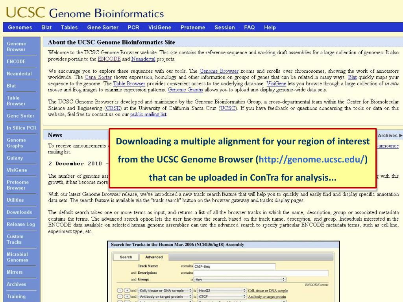The width and height of the screenshot is (403, 302).
Task: Open Genomes in the top navigation bar
Action: tap(20, 28)
